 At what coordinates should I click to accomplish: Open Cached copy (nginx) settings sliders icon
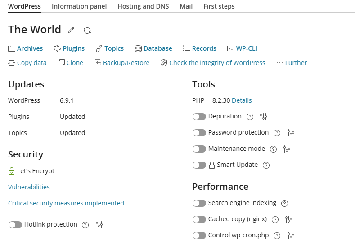coord(289,219)
